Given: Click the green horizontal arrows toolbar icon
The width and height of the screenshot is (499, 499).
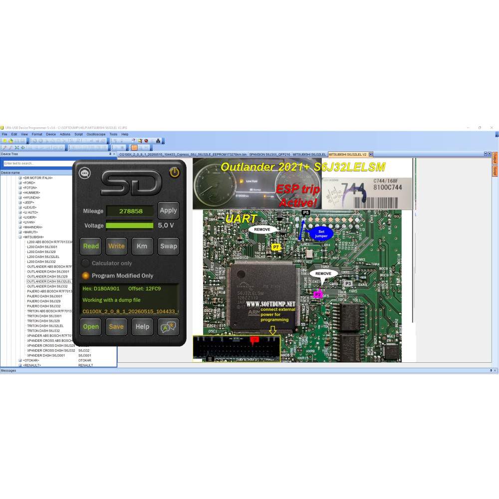Looking at the screenshot, I should click(23, 148).
